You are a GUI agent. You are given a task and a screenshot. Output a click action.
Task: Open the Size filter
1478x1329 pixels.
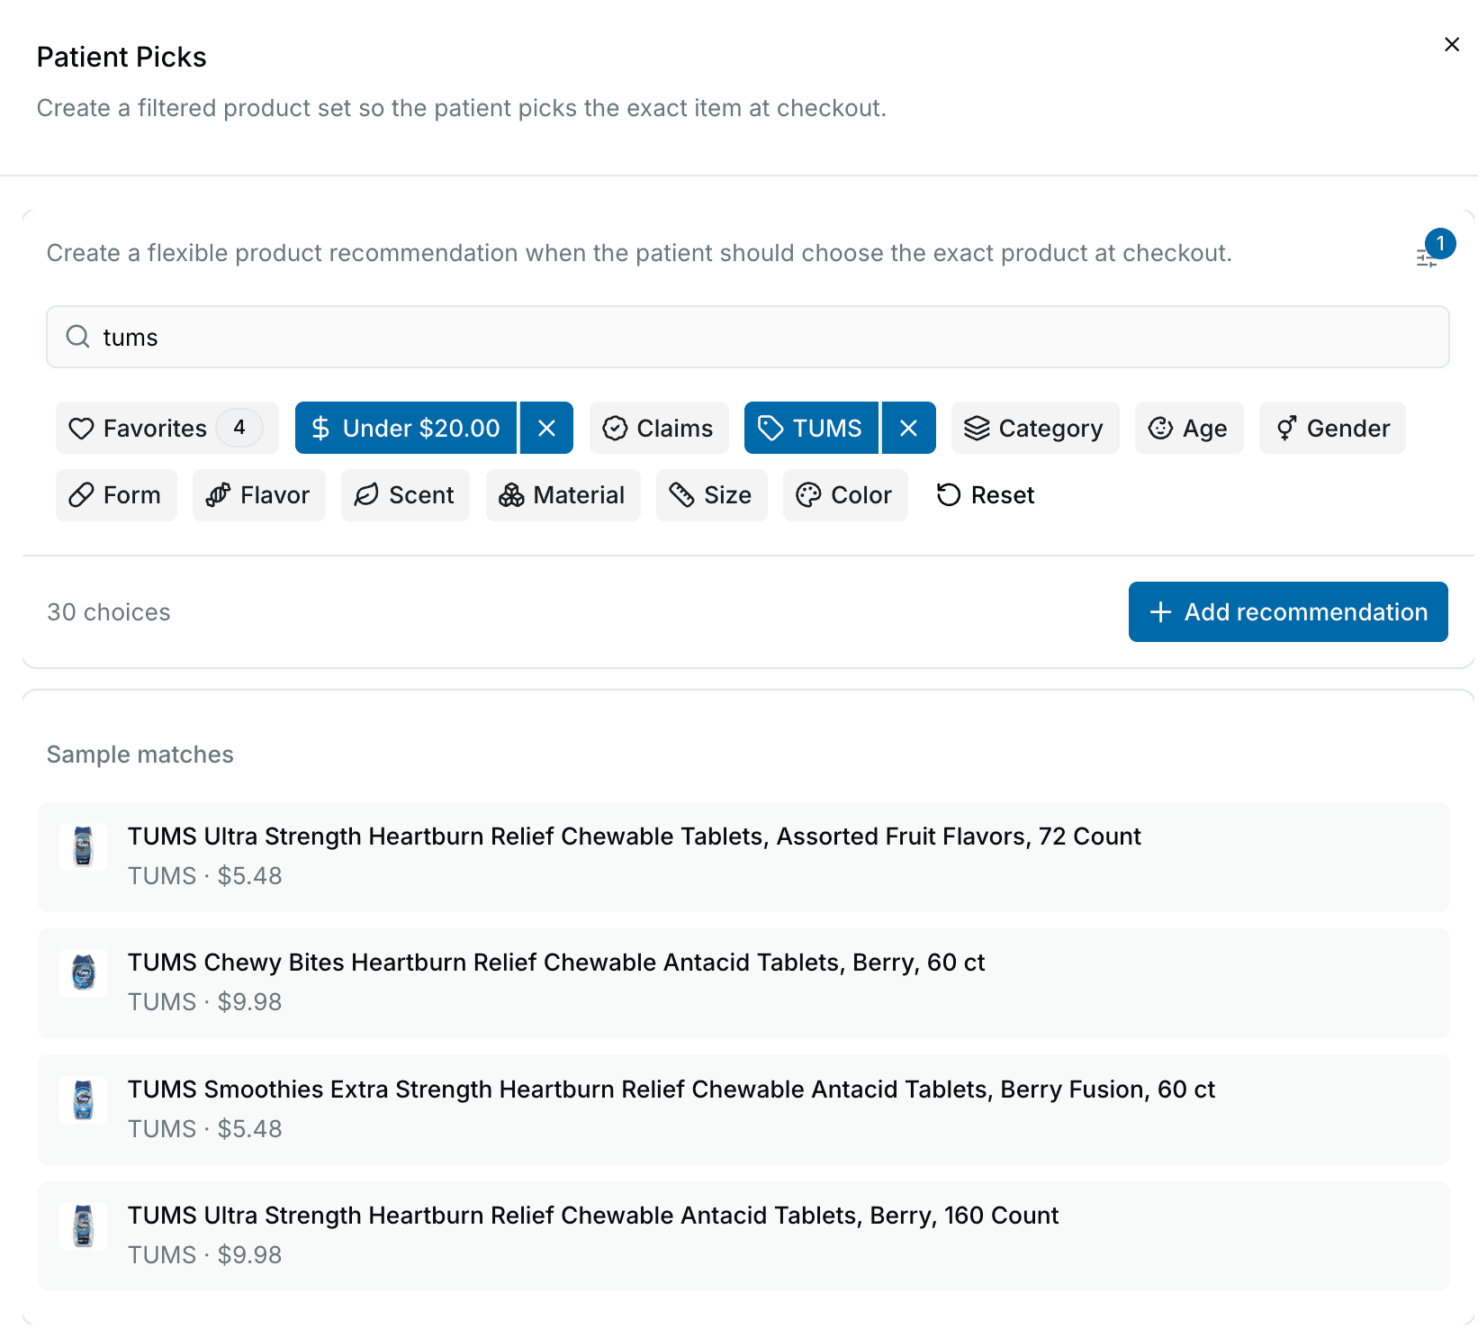[711, 495]
